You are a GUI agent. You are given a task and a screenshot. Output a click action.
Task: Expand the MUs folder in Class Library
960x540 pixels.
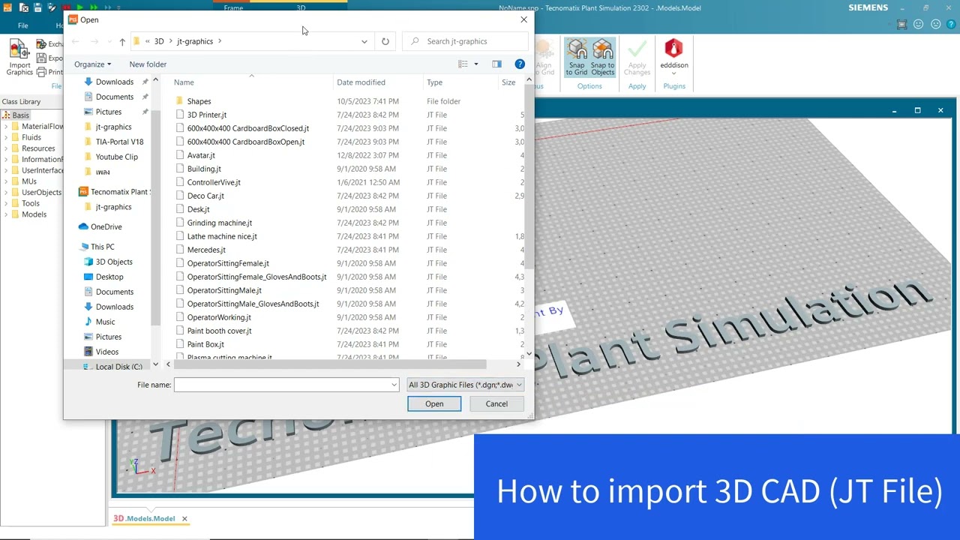(x=6, y=181)
